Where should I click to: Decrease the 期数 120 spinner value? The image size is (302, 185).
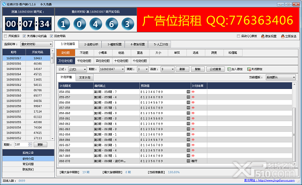click(30, 146)
